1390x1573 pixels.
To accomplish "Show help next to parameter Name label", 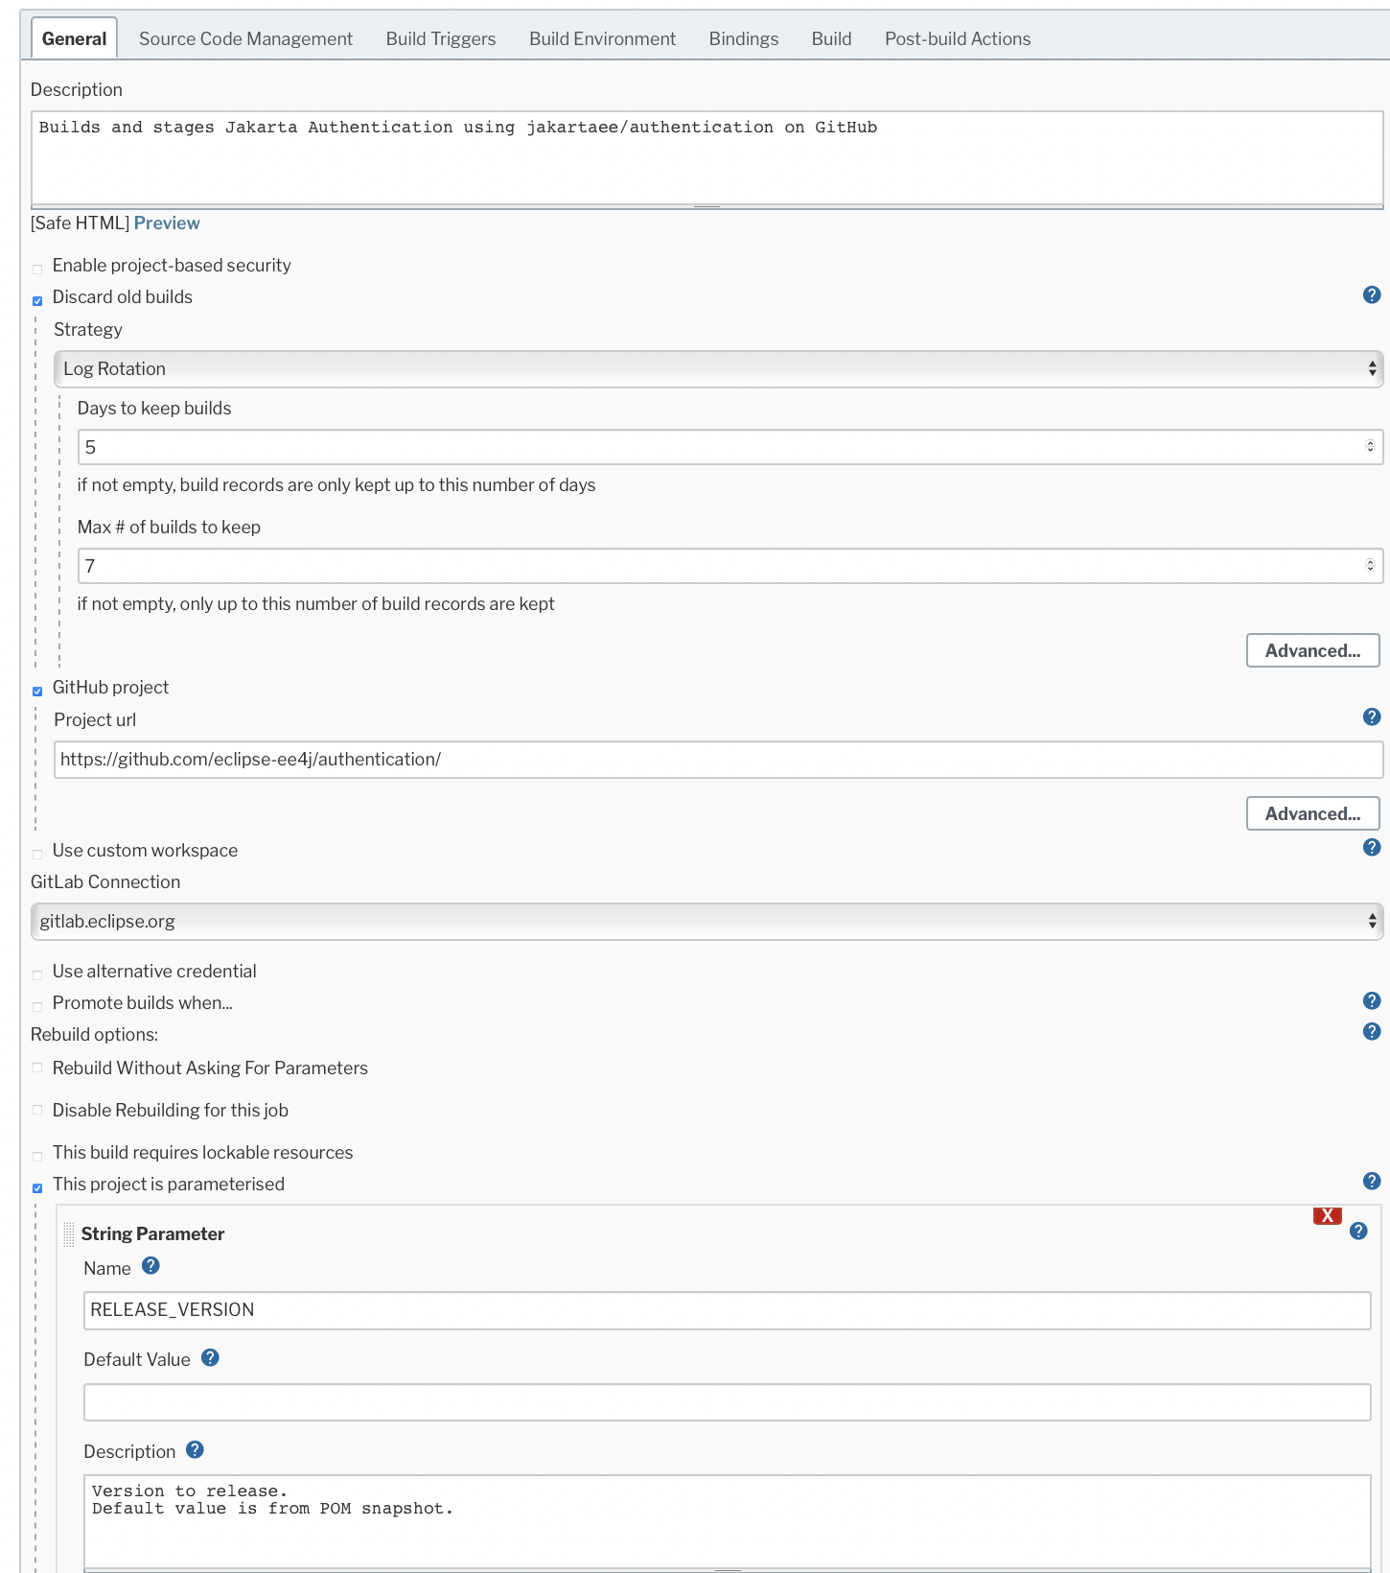I will [151, 1266].
